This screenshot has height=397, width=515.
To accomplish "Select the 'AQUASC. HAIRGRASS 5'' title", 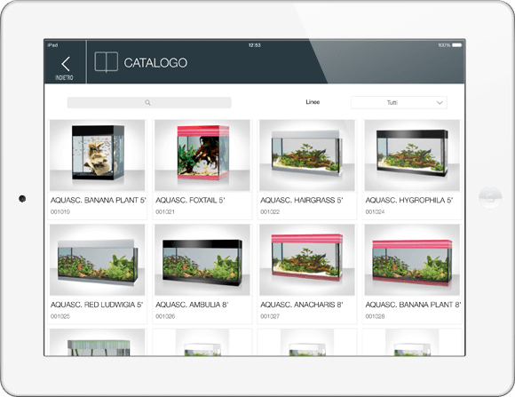I will click(302, 200).
